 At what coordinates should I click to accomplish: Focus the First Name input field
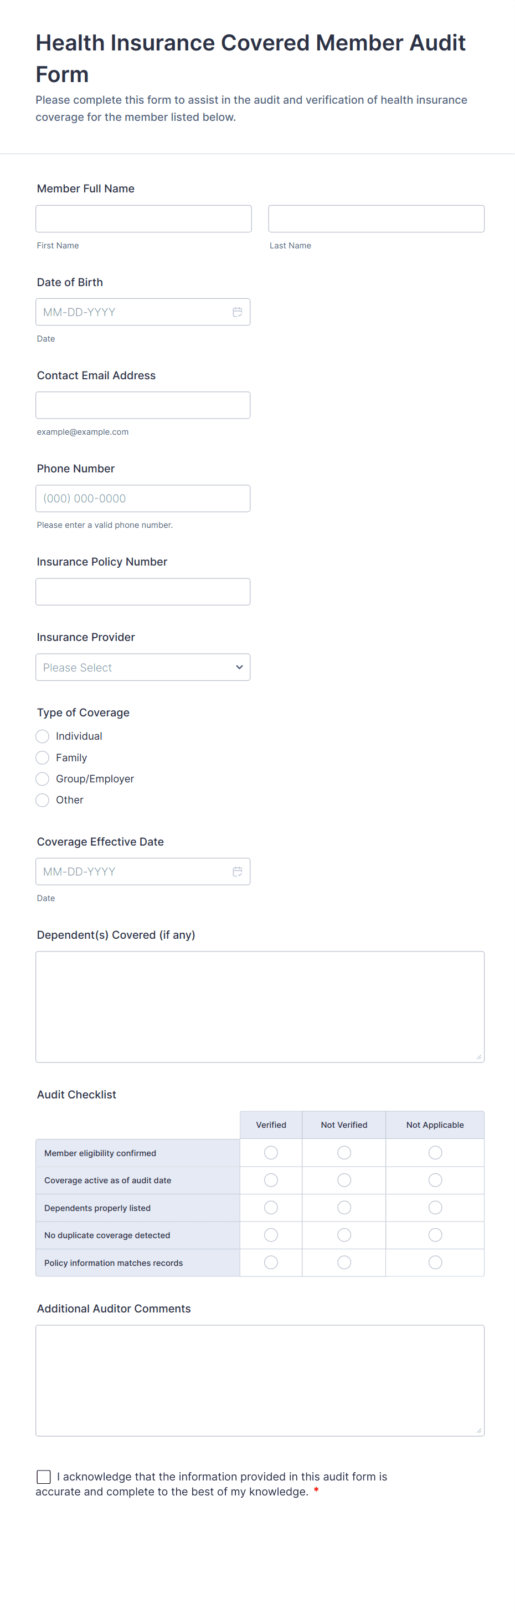[x=144, y=218]
